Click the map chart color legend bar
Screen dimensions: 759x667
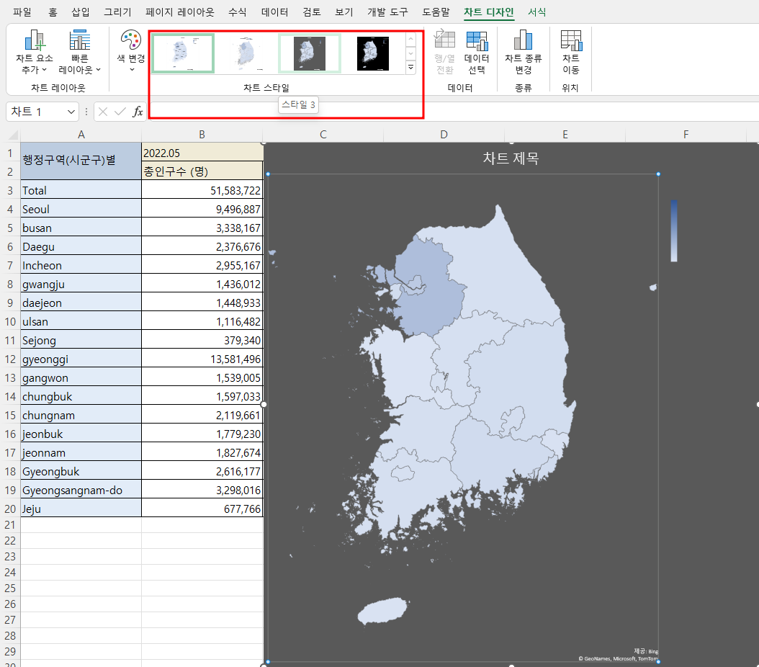(x=674, y=230)
